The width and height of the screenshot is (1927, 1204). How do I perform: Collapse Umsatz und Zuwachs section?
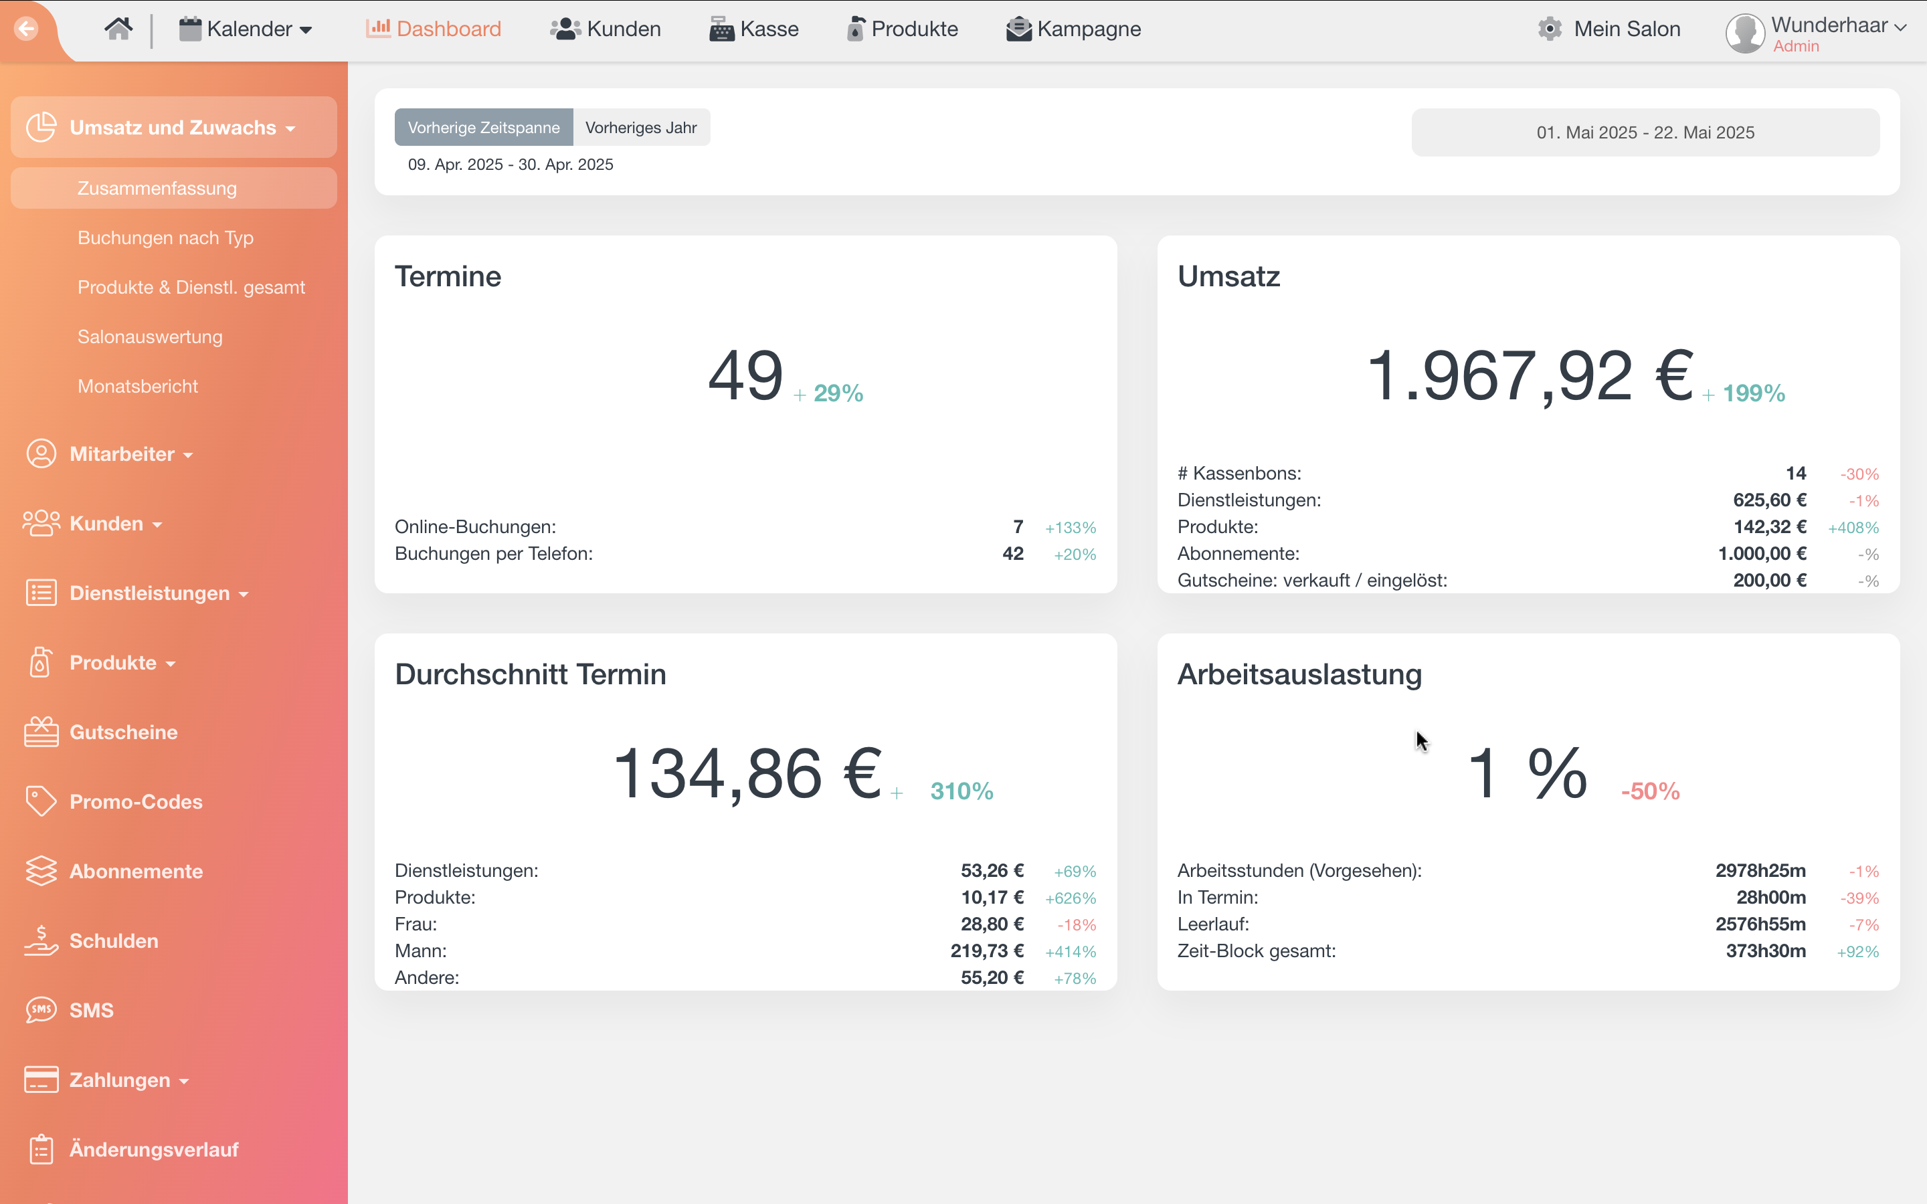click(x=173, y=127)
